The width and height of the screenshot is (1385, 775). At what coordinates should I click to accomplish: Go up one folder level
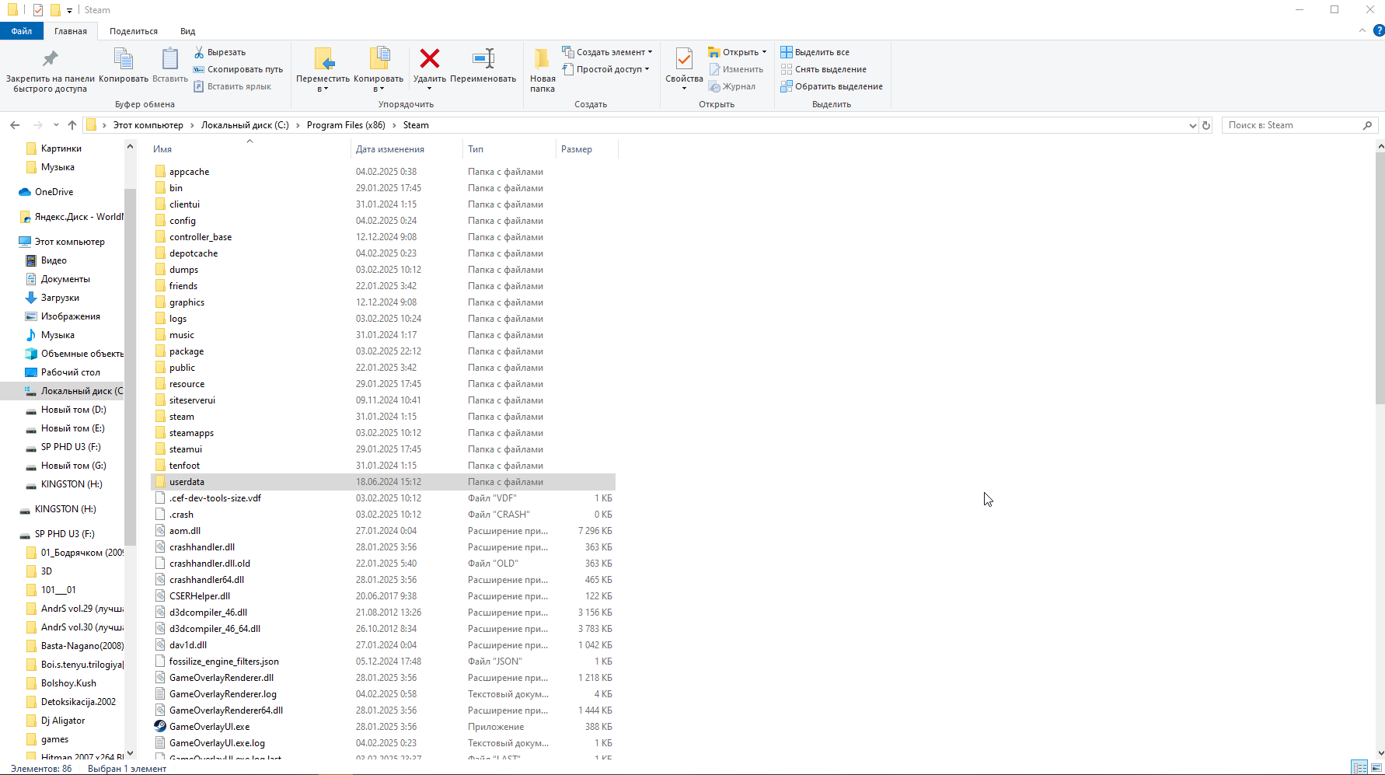tap(72, 125)
